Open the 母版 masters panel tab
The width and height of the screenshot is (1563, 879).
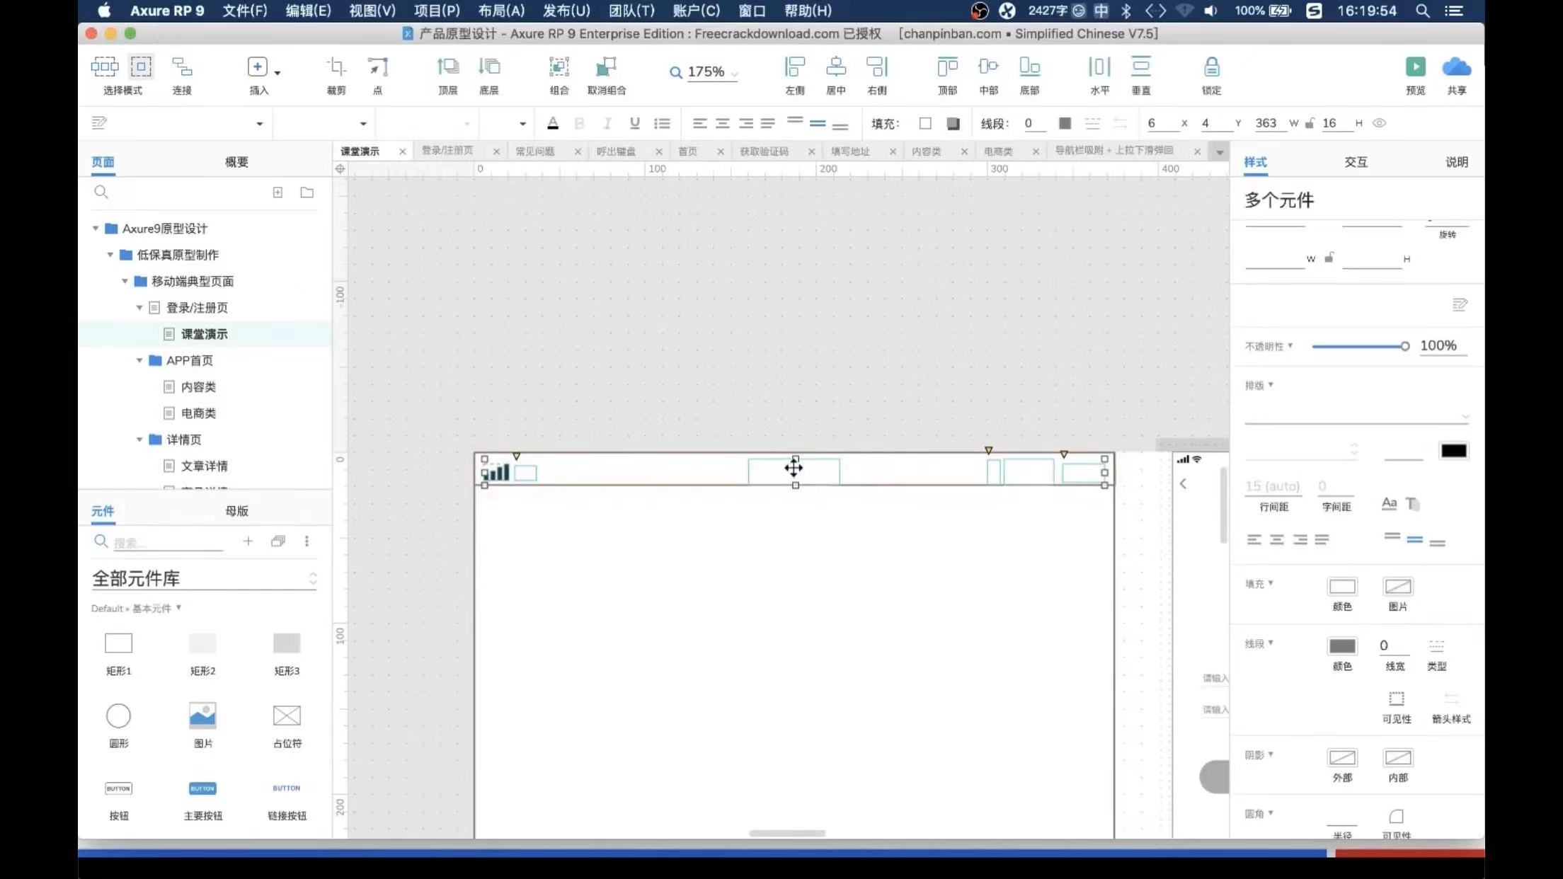[x=236, y=511]
